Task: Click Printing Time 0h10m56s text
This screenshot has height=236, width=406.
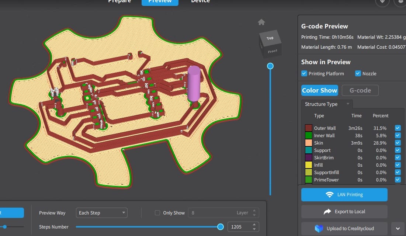Action: pos(327,37)
